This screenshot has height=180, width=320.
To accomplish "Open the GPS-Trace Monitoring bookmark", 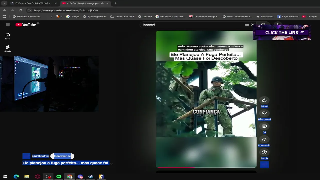I will pyautogui.click(x=27, y=16).
